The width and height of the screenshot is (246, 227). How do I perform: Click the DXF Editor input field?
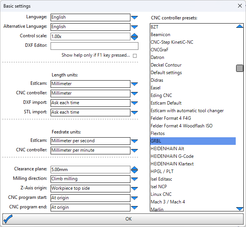[94, 46]
